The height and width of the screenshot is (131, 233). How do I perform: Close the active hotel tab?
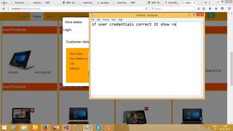point(194,3)
